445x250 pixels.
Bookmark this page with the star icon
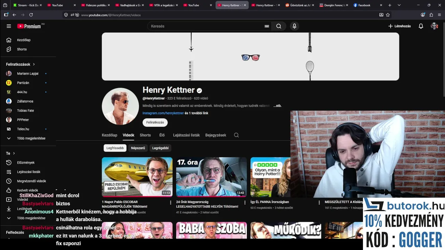click(388, 15)
